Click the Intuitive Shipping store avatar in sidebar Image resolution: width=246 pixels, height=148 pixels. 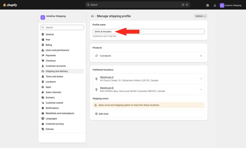click(x=43, y=17)
